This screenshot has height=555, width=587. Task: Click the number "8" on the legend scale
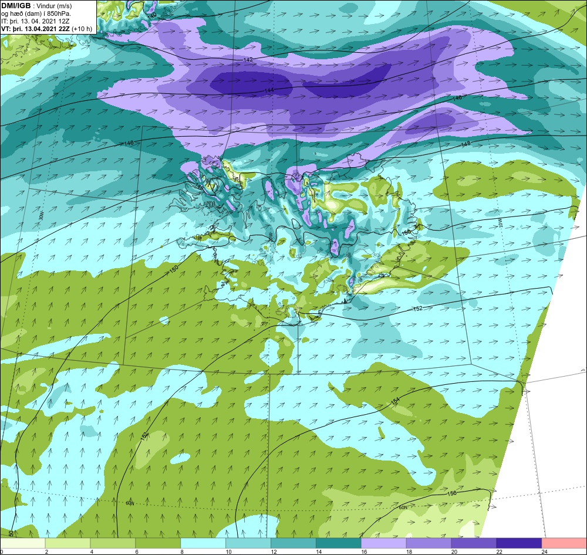182,551
